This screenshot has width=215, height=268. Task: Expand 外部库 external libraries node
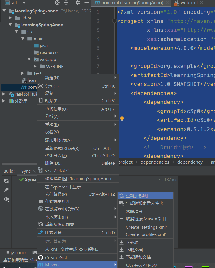coord(4,101)
